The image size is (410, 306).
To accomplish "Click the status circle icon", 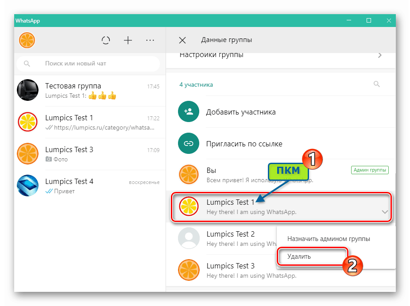I will point(106,40).
